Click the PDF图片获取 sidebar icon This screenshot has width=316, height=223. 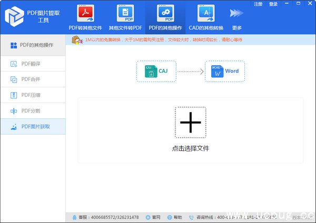coord(14,127)
